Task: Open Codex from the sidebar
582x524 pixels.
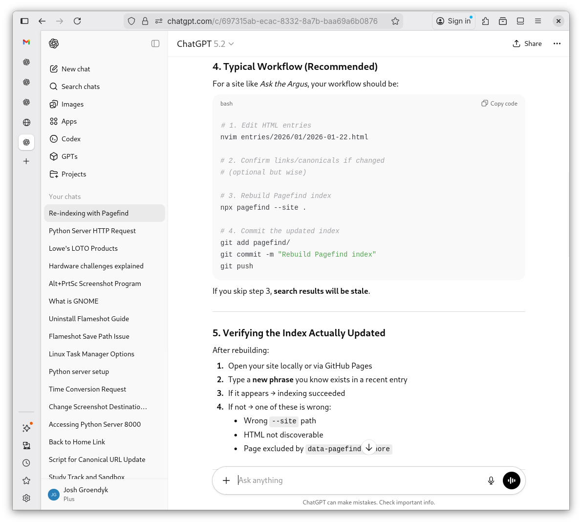Action: (70, 139)
